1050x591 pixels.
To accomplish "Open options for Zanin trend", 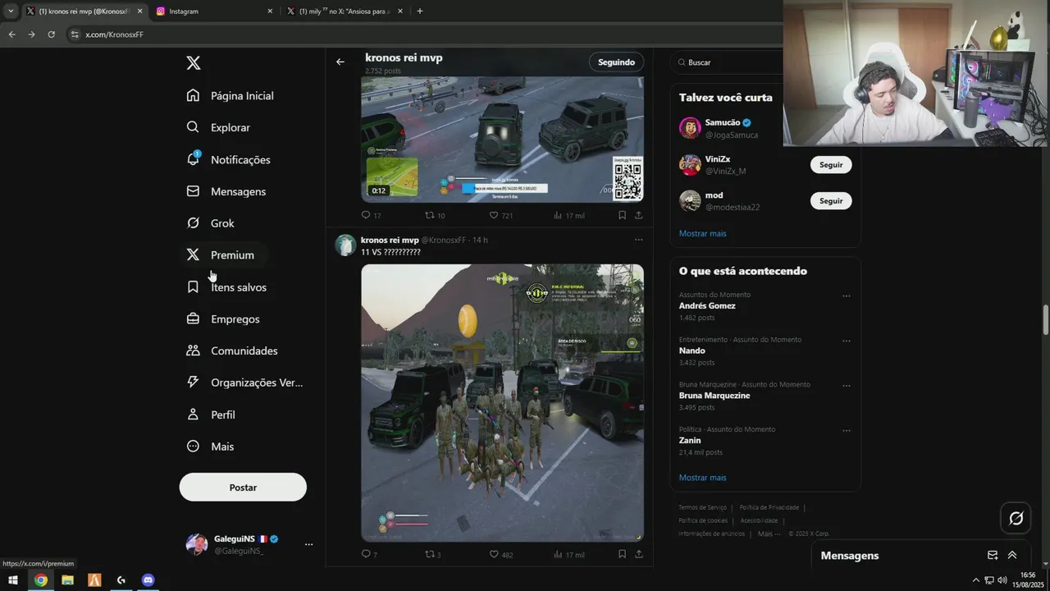I will coord(846,430).
